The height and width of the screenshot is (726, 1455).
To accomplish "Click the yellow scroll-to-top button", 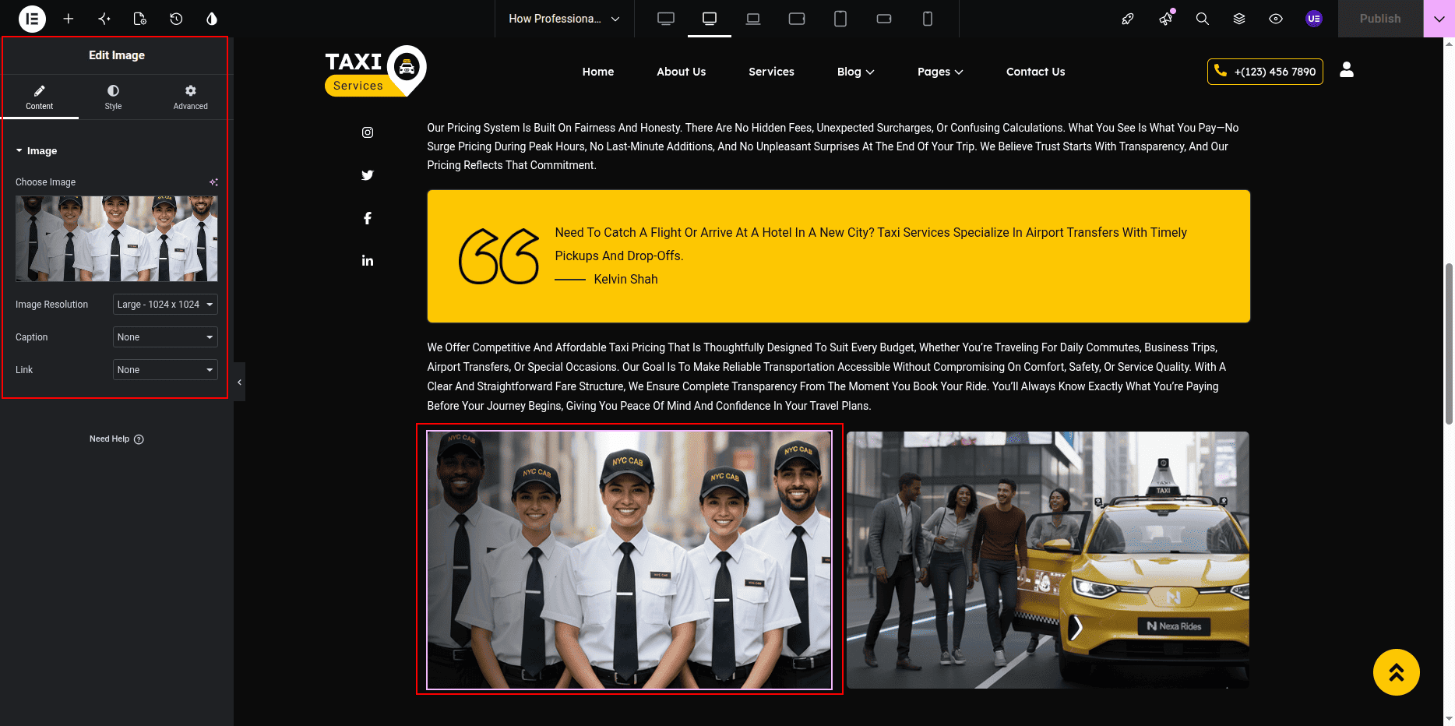I will [x=1396, y=672].
